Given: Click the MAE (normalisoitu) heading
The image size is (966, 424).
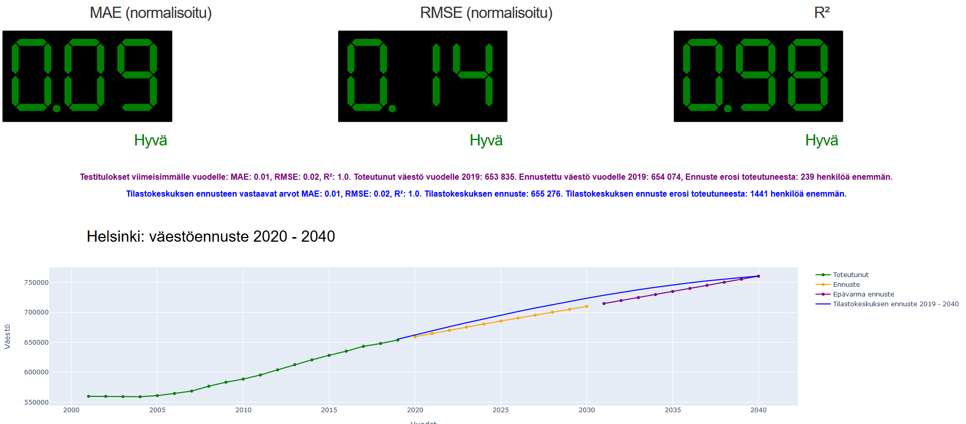Looking at the screenshot, I should coord(151,13).
